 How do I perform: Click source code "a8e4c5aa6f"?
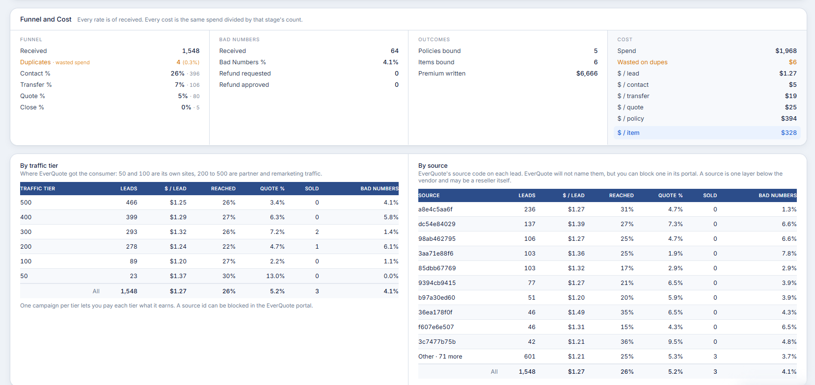click(435, 209)
